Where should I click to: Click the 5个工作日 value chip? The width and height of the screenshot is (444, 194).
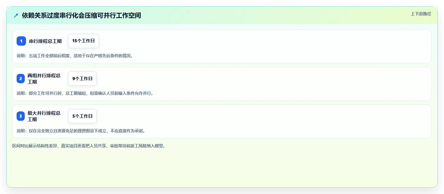pyautogui.click(x=82, y=116)
